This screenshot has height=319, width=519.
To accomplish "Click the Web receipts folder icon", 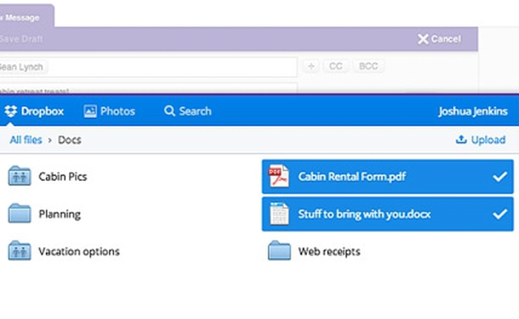I will tap(279, 251).
